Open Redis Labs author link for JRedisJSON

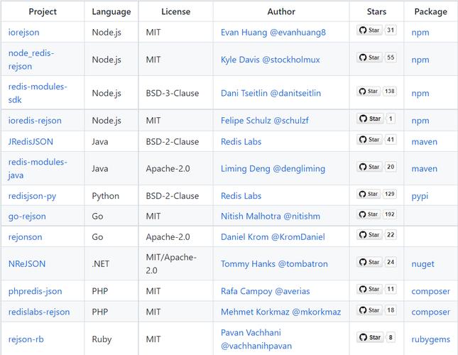click(241, 142)
